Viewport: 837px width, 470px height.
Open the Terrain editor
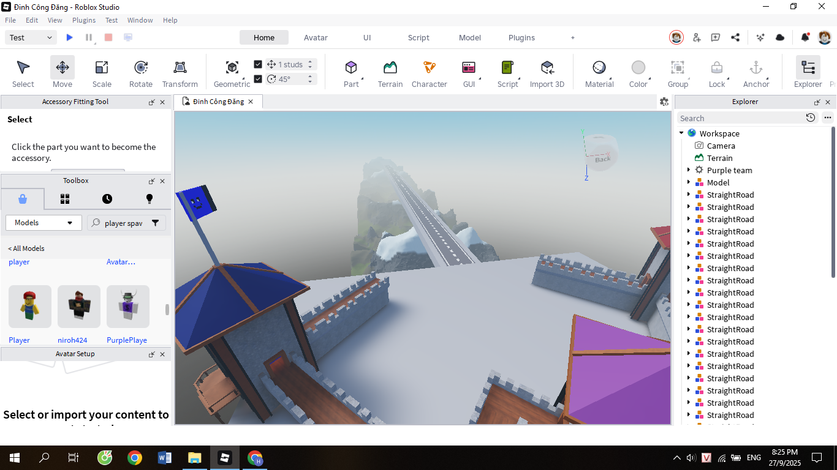click(x=390, y=72)
